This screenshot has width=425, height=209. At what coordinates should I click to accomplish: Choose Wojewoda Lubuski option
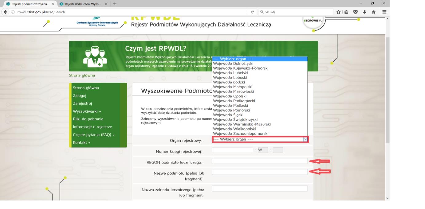tap(260, 78)
